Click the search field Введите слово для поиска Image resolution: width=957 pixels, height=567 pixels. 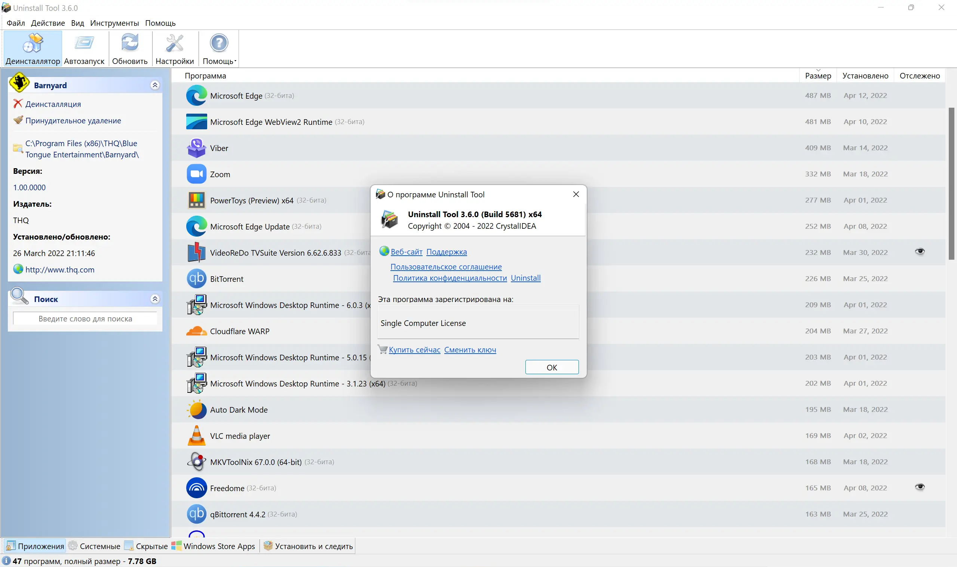[85, 319]
